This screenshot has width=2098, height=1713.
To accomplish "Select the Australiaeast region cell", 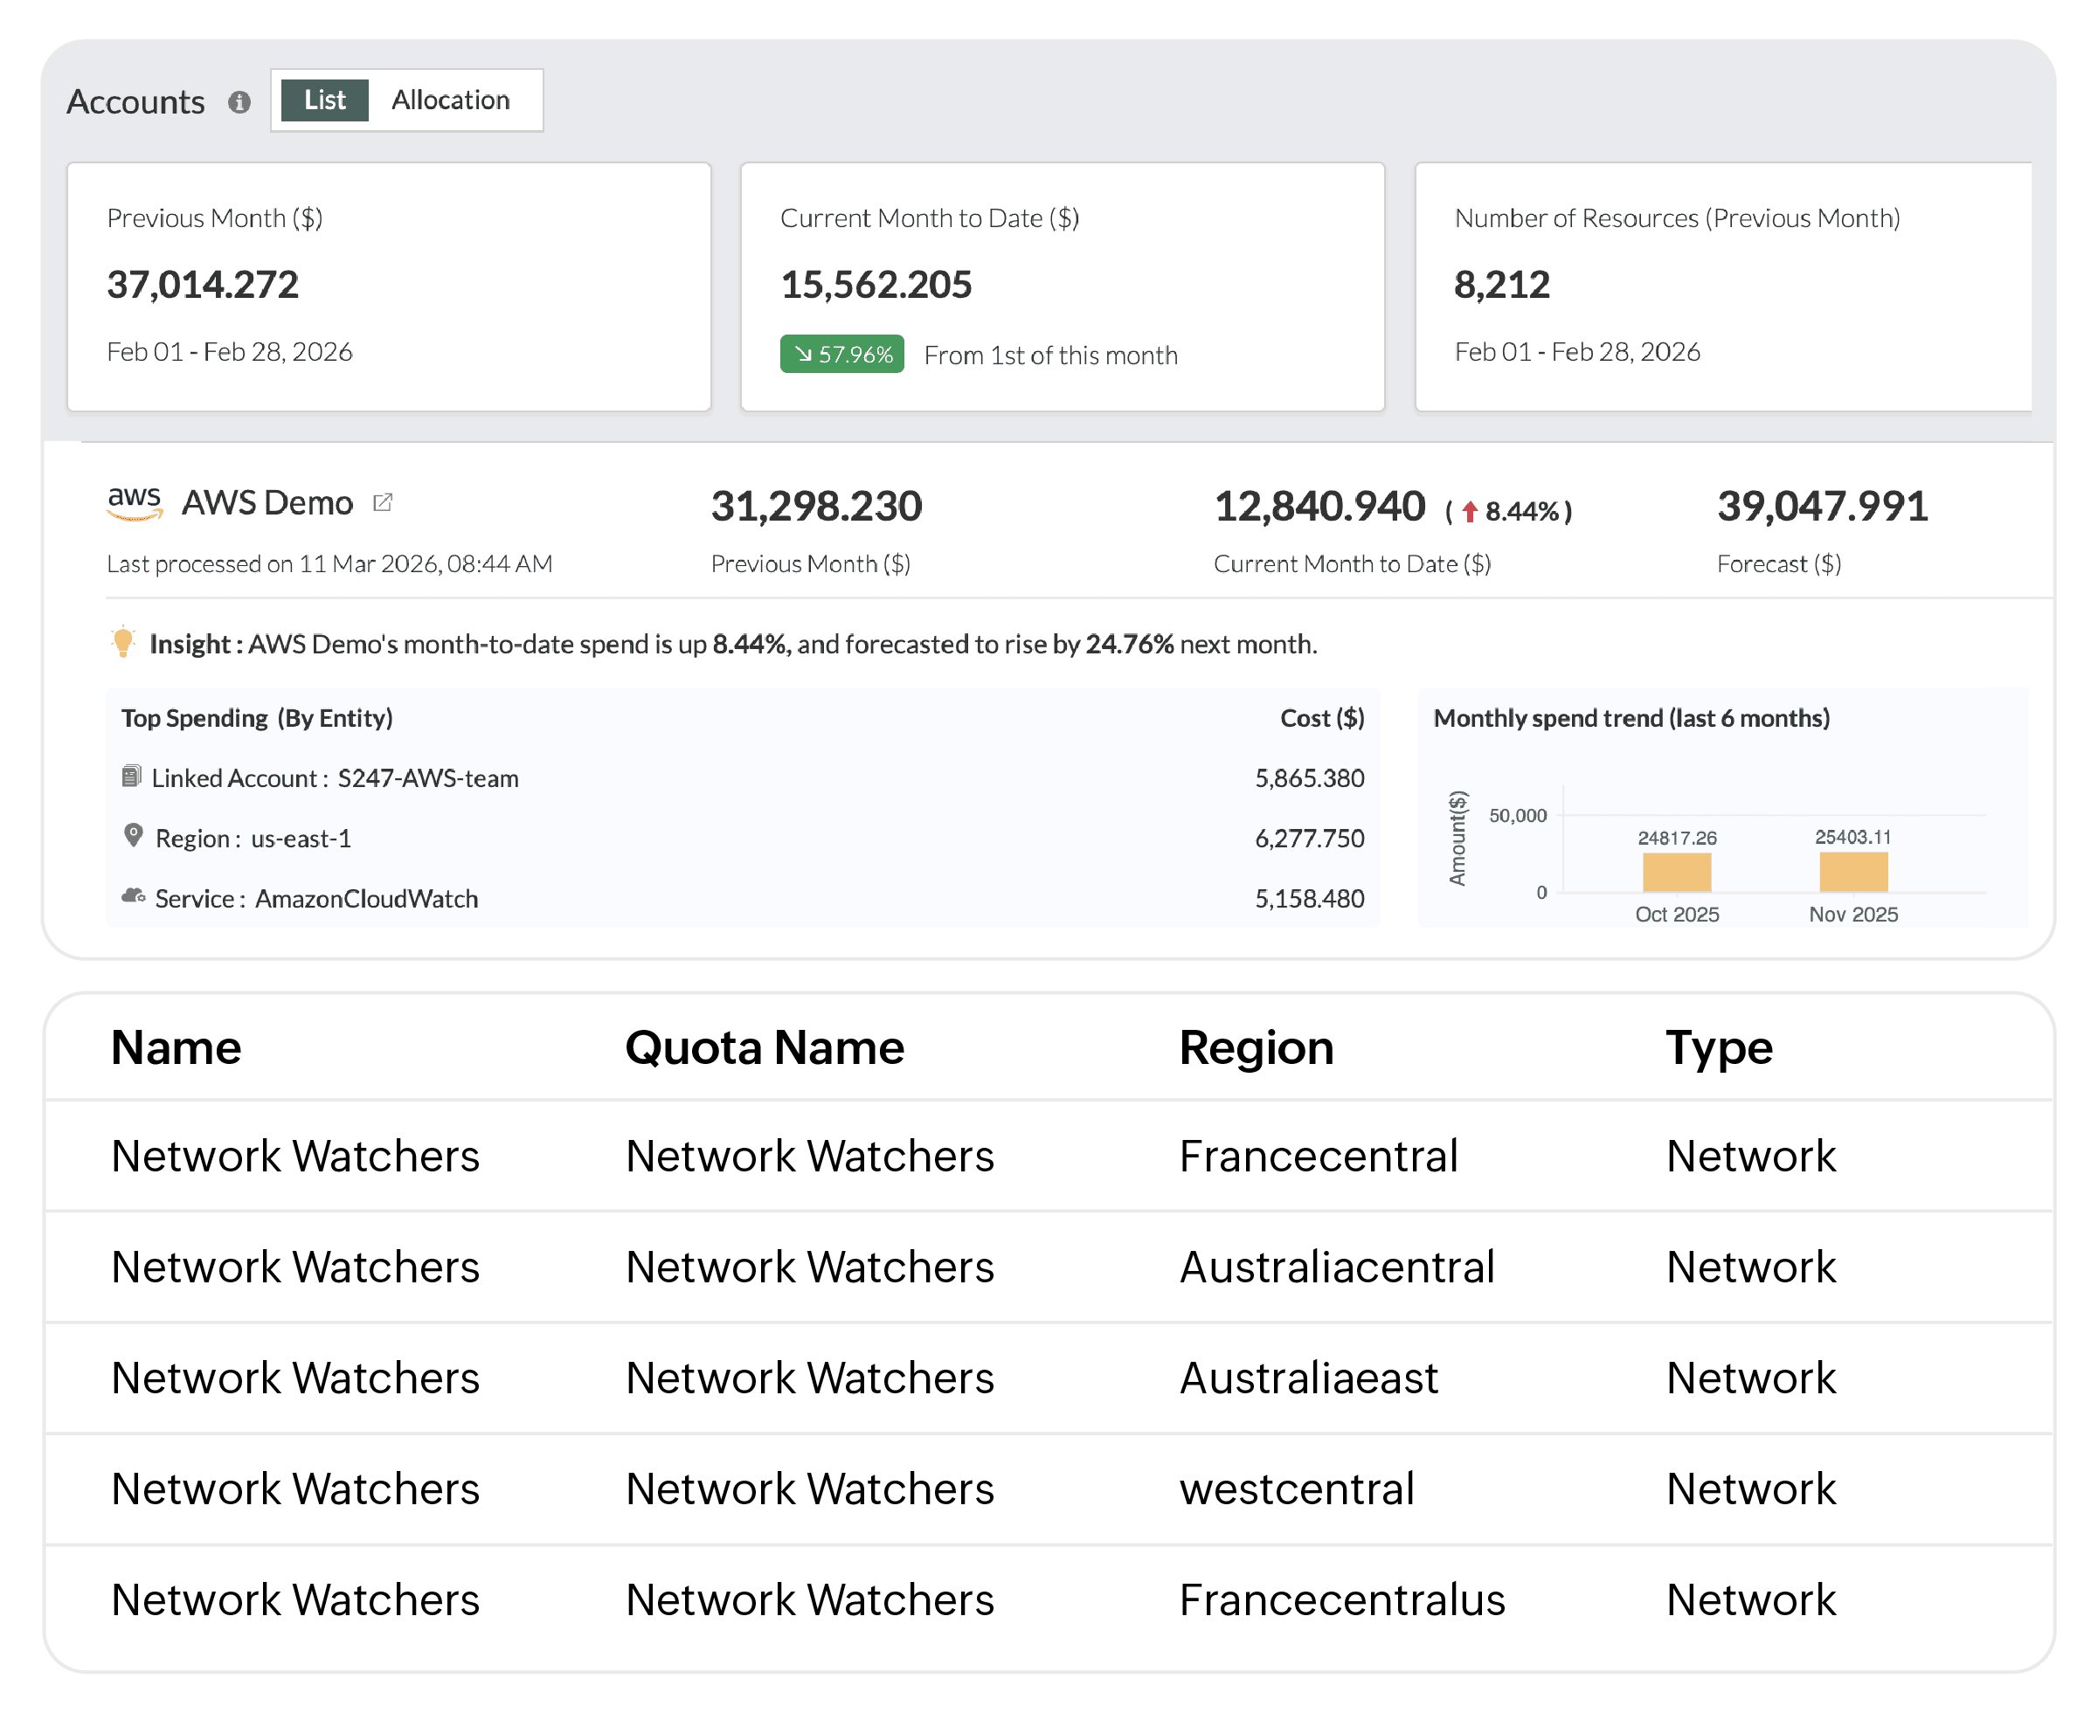I will click(1309, 1378).
